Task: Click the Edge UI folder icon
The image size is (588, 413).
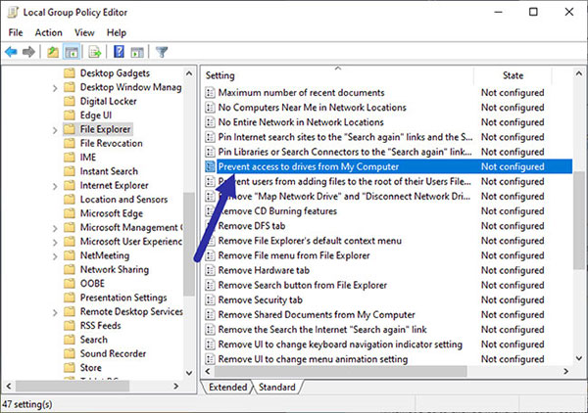Action: tap(70, 115)
